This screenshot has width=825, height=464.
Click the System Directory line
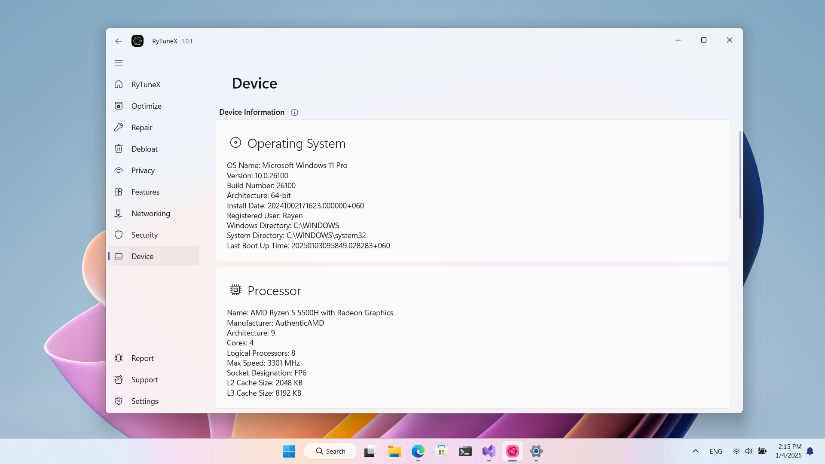296,235
